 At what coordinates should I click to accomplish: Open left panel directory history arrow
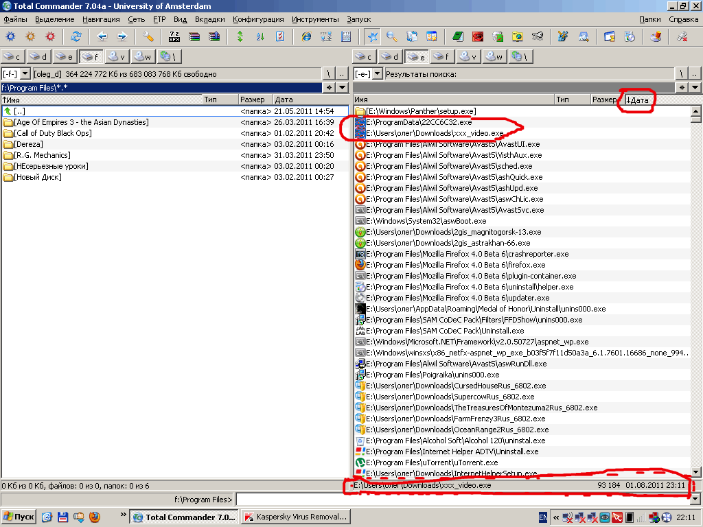tap(342, 87)
